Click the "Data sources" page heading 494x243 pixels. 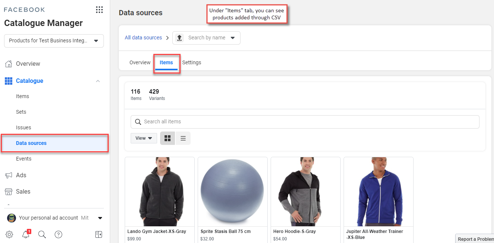pos(141,13)
